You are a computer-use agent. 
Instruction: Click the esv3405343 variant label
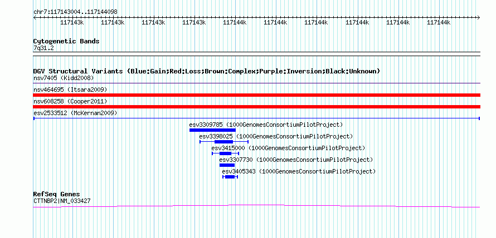(x=299, y=171)
